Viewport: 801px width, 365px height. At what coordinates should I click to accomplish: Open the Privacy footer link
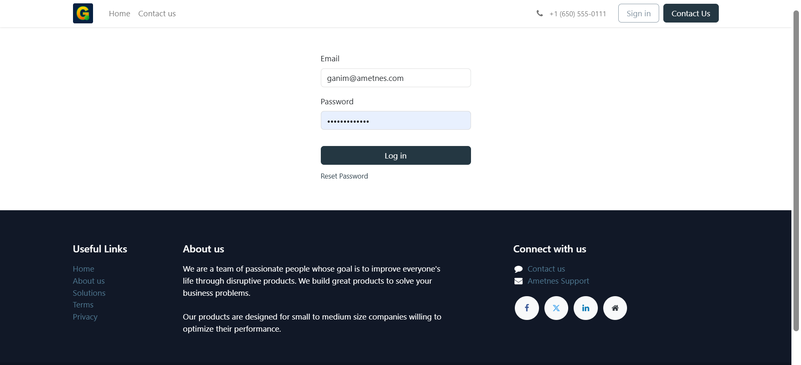pos(85,317)
